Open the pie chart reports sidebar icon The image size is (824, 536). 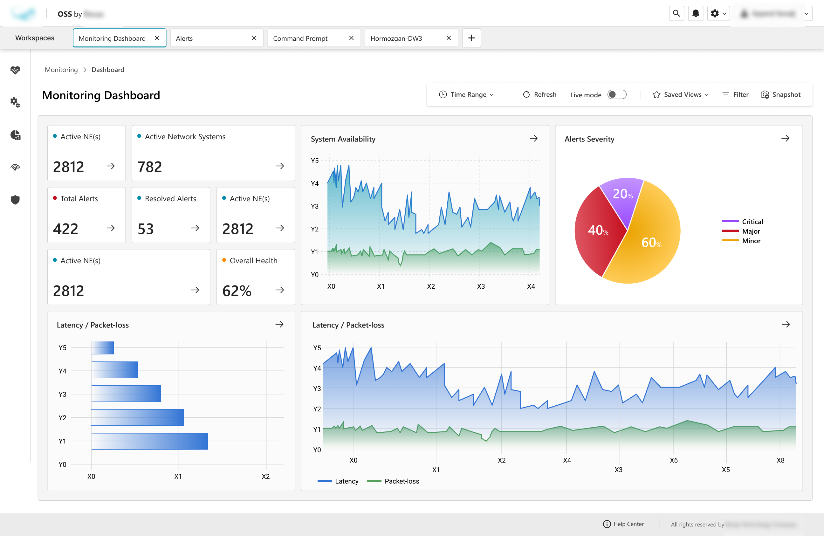pyautogui.click(x=15, y=135)
